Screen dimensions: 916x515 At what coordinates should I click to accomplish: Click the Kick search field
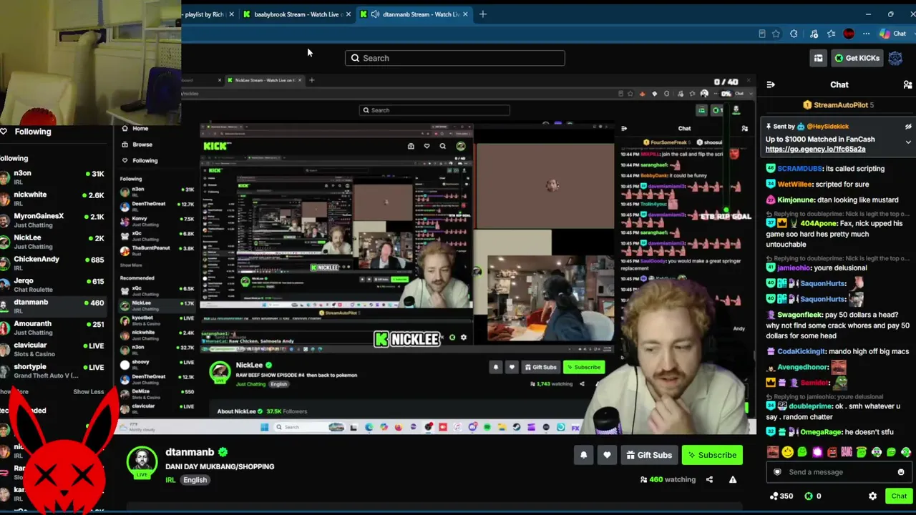pos(455,58)
